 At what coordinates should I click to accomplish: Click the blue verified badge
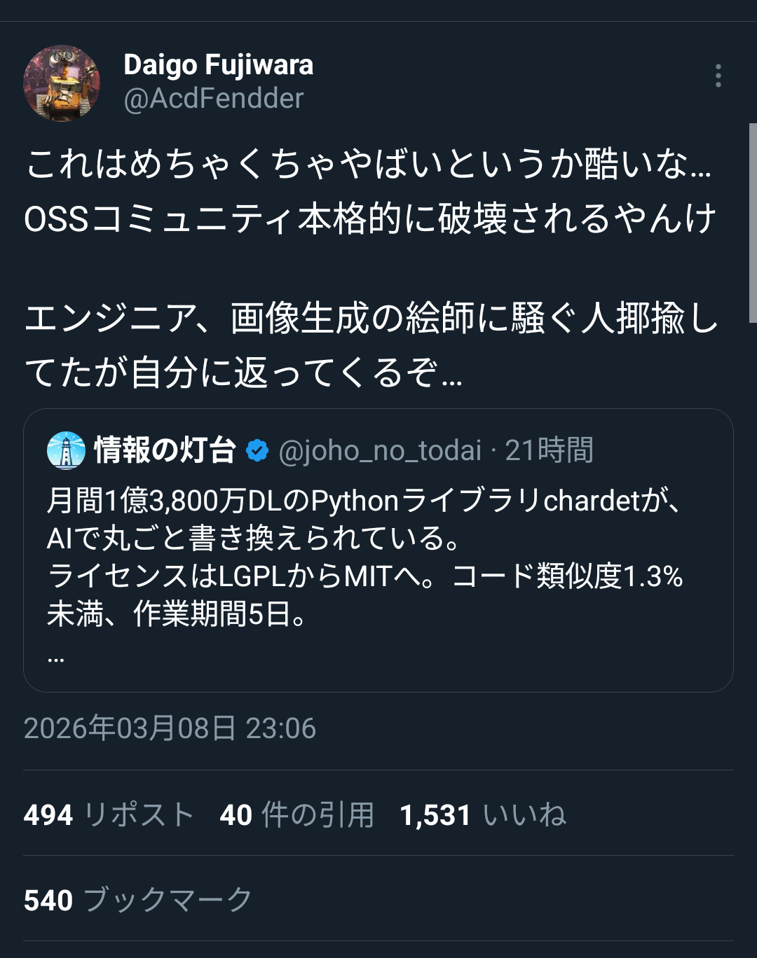pyautogui.click(x=257, y=451)
